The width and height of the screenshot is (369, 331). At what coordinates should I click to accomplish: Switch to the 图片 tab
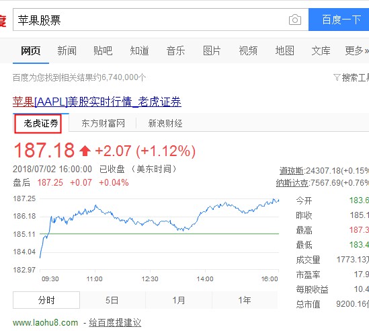pyautogui.click(x=212, y=50)
